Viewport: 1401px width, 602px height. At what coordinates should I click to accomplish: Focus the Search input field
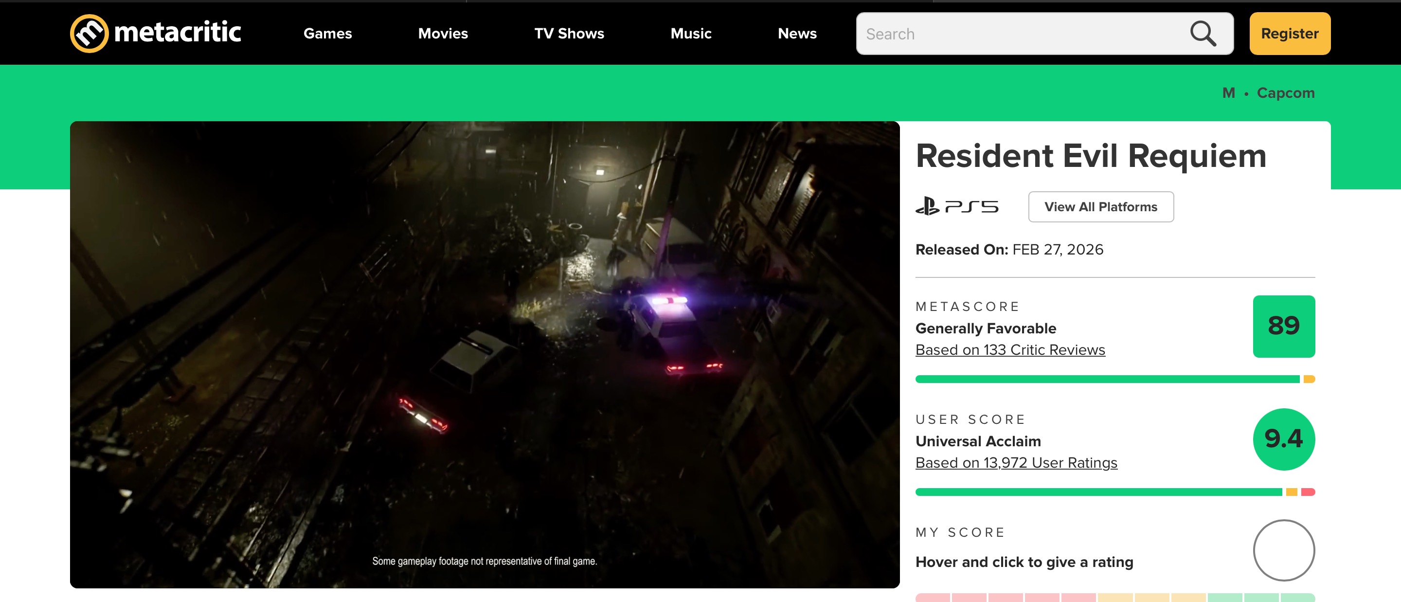tap(1017, 34)
